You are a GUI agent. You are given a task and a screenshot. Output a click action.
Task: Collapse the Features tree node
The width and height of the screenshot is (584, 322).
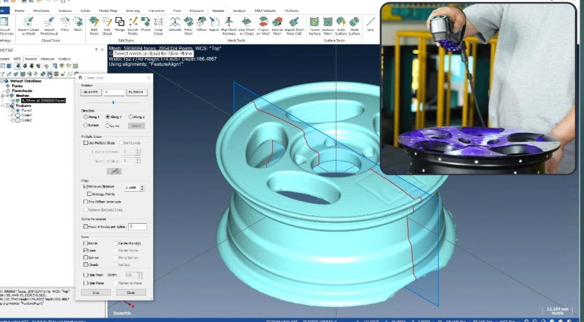click(3, 106)
